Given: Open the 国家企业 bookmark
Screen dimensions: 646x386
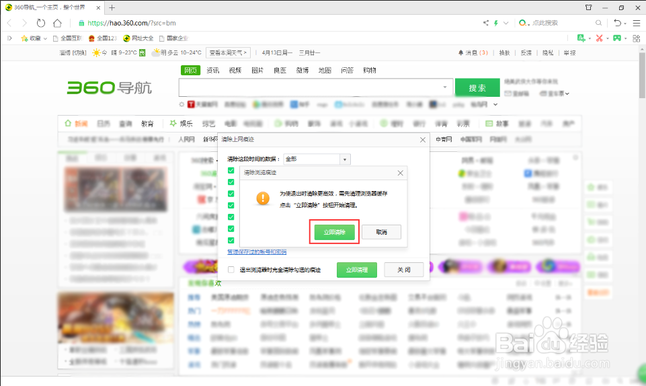Looking at the screenshot, I should click(174, 38).
